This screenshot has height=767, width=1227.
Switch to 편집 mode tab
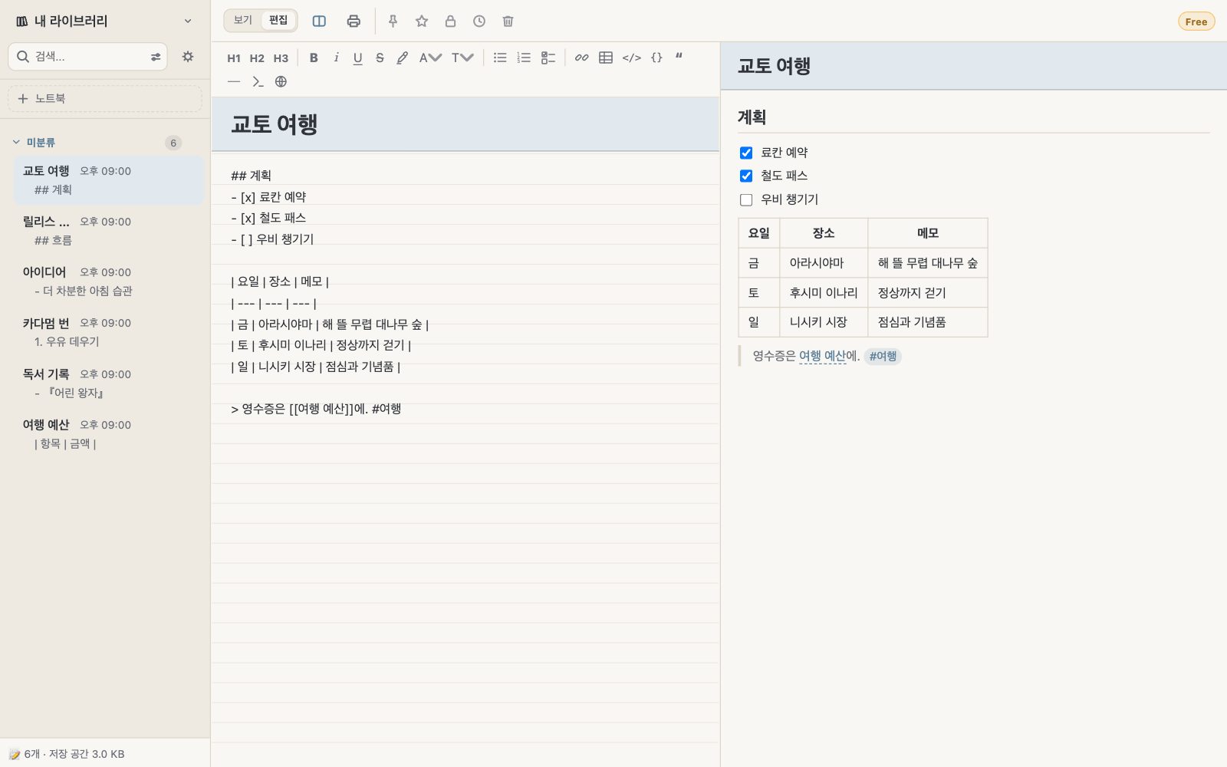click(x=278, y=21)
